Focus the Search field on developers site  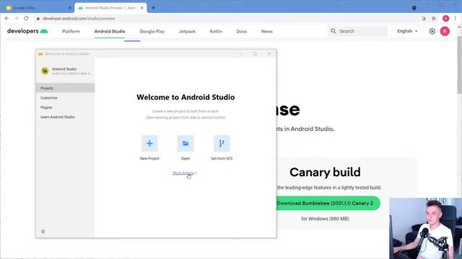coord(357,31)
